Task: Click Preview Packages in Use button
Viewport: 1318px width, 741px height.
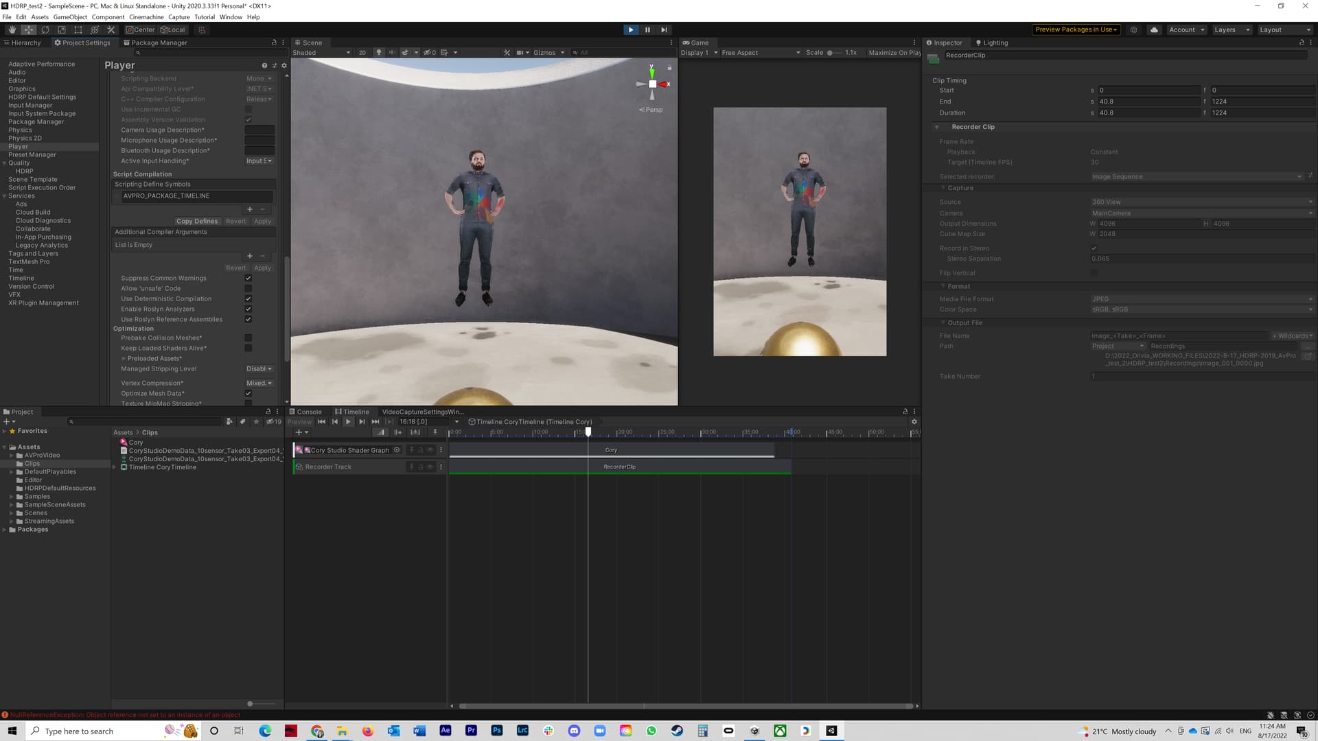Action: pyautogui.click(x=1076, y=30)
